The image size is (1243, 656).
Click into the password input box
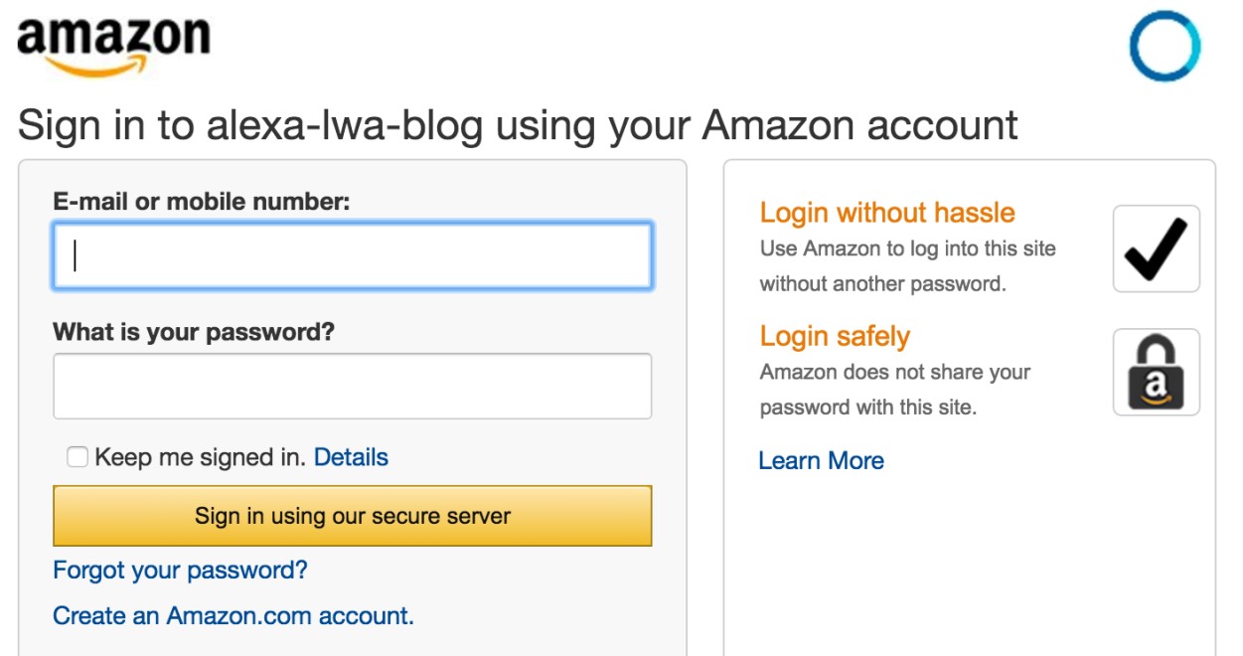(x=353, y=386)
